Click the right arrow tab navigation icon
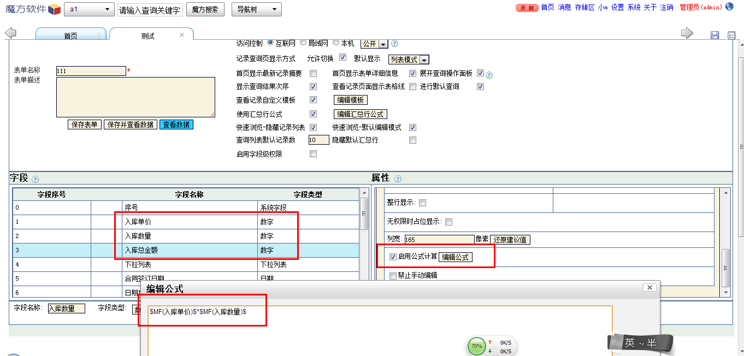Screen dimensions: 744x356 [687, 33]
